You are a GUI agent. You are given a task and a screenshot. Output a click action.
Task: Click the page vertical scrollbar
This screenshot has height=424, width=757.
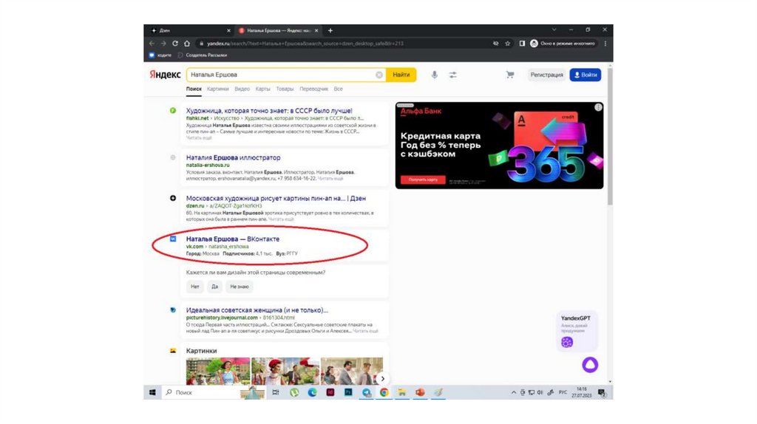(x=610, y=148)
